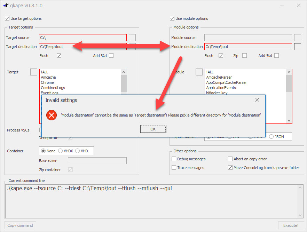The image size is (307, 232).
Task: Uncheck Flush under Module destination
Action: (221, 56)
